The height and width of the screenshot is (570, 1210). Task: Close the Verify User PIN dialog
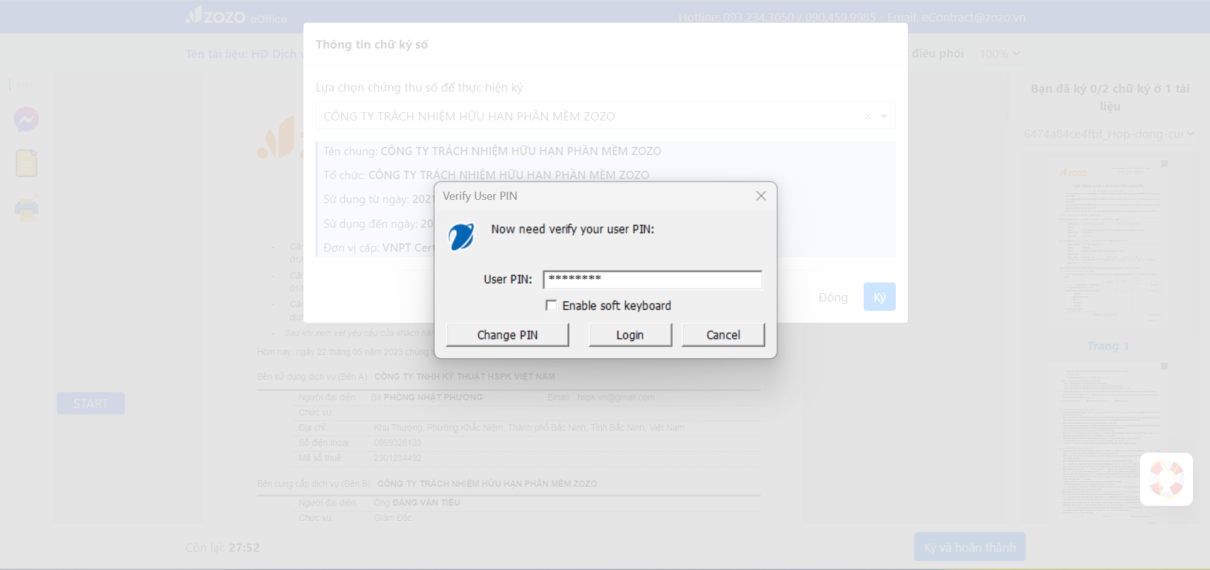tap(761, 196)
